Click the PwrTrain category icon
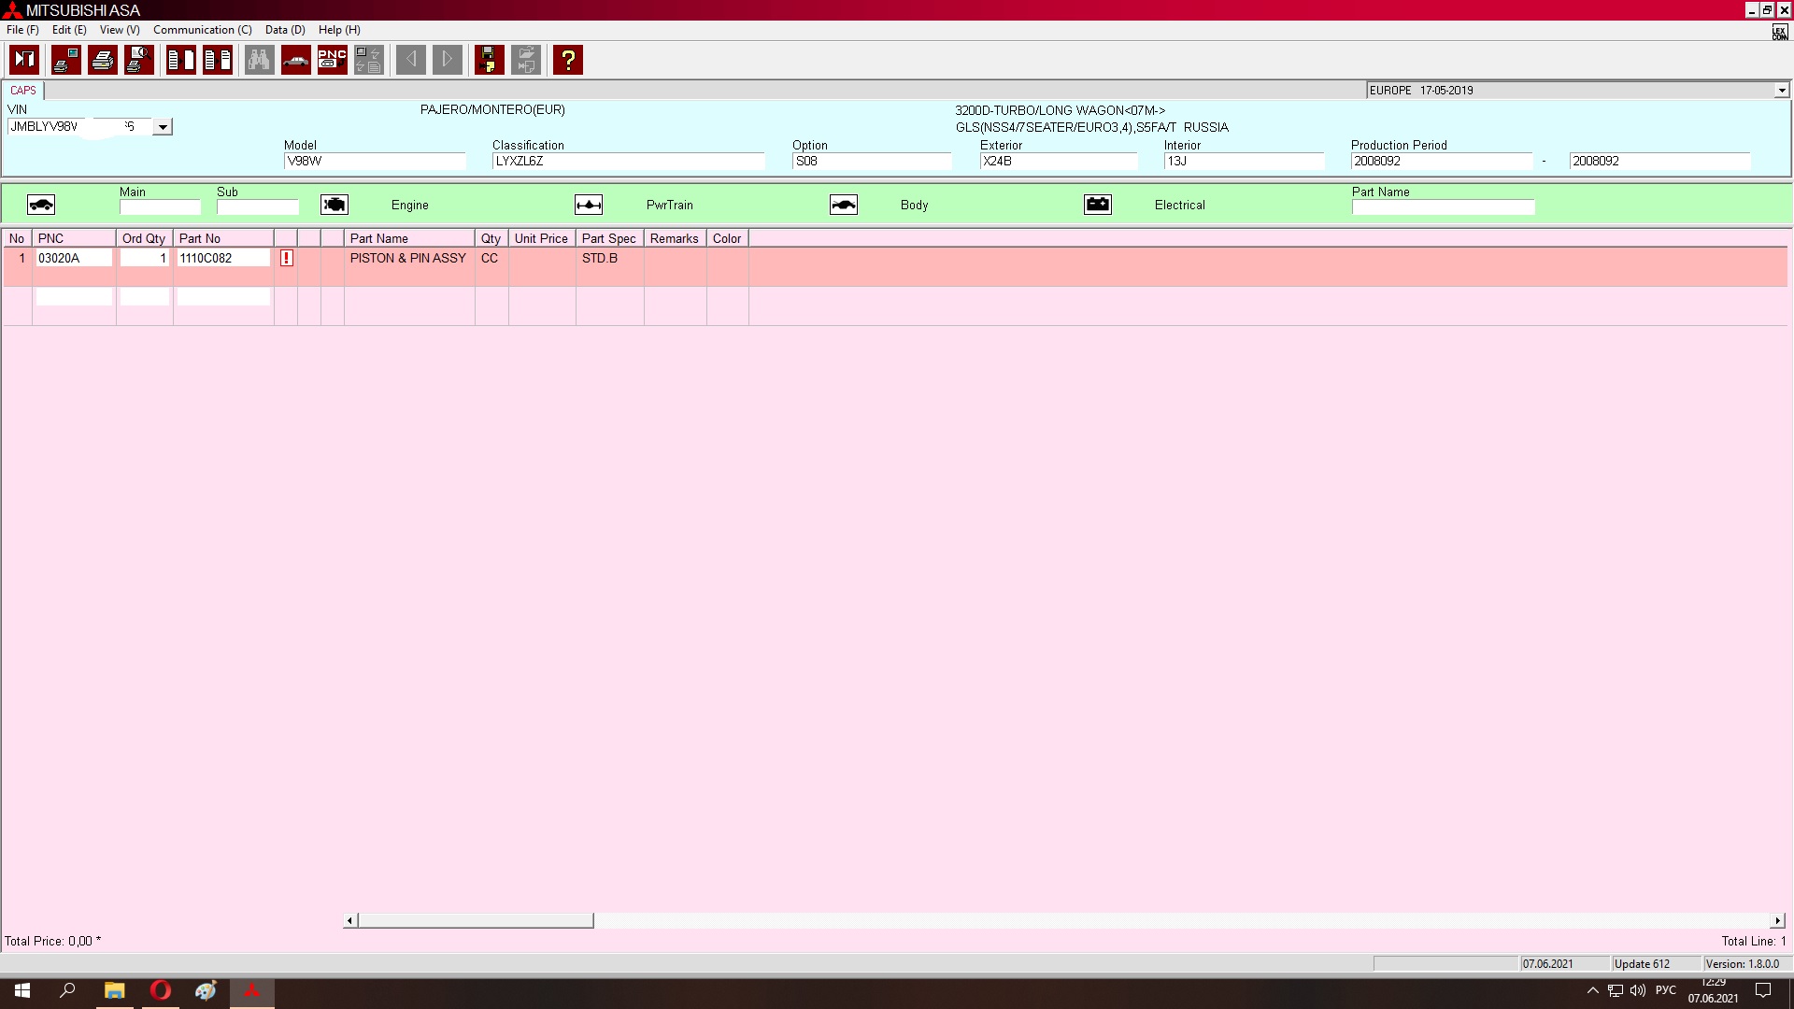 tap(588, 205)
